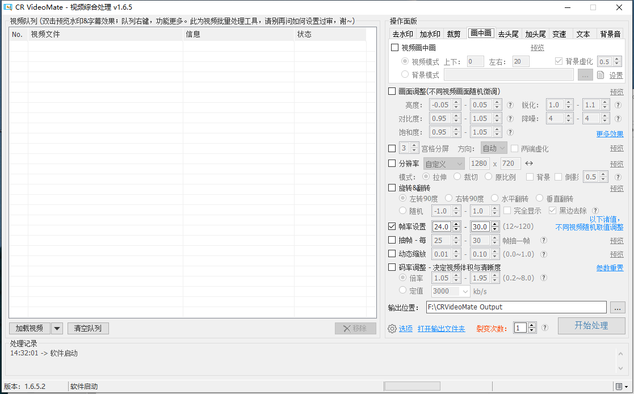Viewport: 634px width, 394px height.
Task: Click the help icon beside 帧抽一帧
Action: pyautogui.click(x=544, y=240)
